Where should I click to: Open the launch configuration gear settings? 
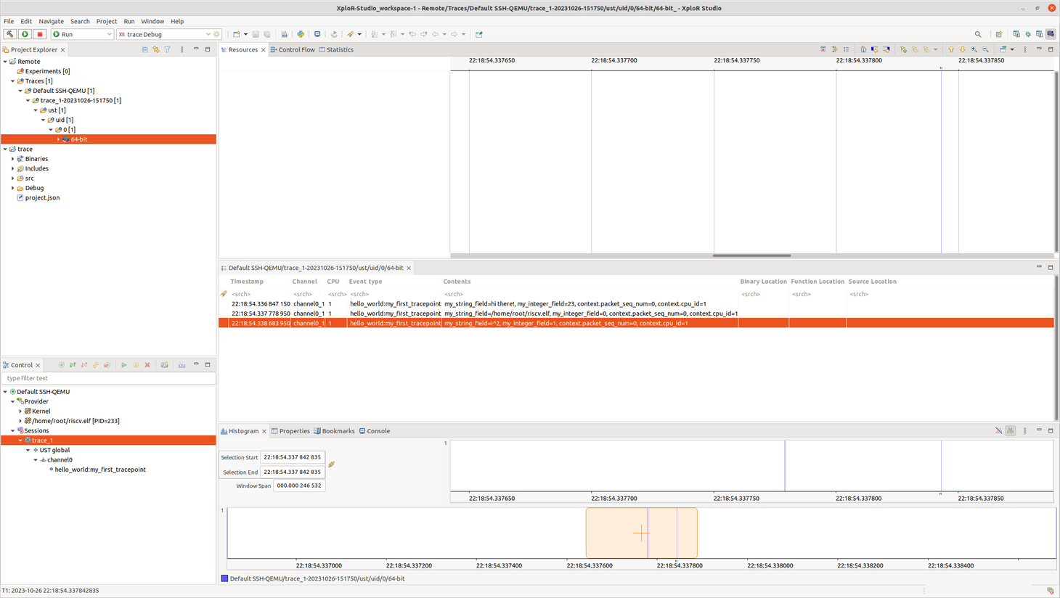click(x=216, y=34)
